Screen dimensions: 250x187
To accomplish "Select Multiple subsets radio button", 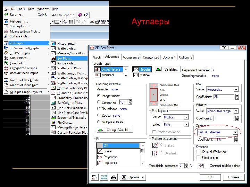I will pos(99,122).
